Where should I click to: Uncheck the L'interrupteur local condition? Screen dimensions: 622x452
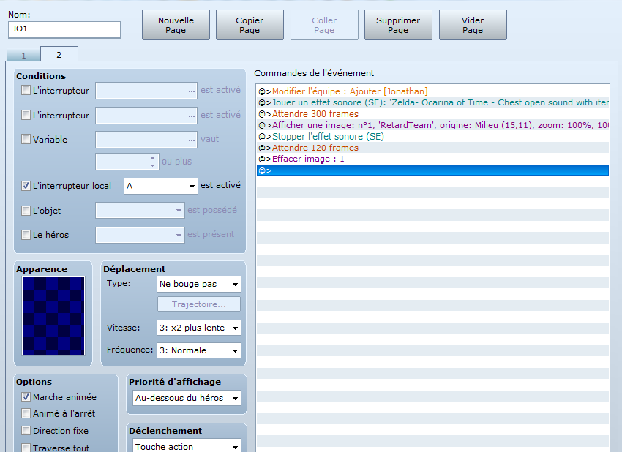point(26,186)
